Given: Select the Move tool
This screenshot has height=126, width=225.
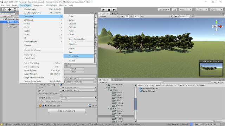Looking at the screenshot, I should coord(9,9).
